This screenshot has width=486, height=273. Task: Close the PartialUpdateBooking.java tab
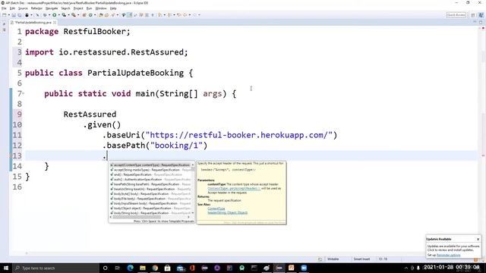click(x=55, y=22)
